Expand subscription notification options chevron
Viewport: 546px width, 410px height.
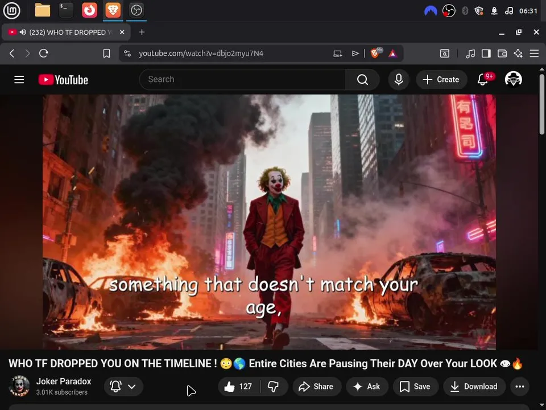[132, 386]
